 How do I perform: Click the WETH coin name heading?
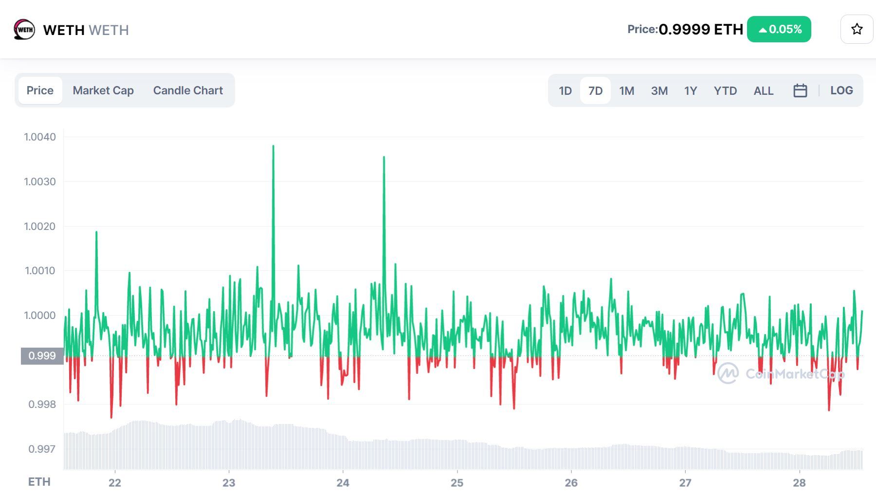tap(64, 30)
